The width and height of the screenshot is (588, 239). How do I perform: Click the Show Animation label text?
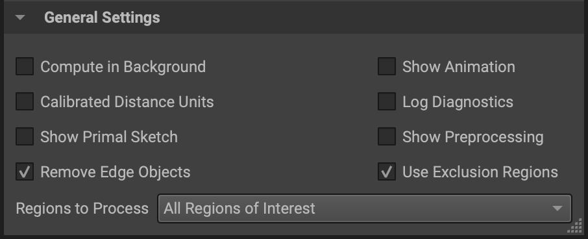[x=459, y=67]
